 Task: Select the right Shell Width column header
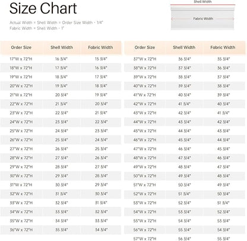(x=184, y=47)
